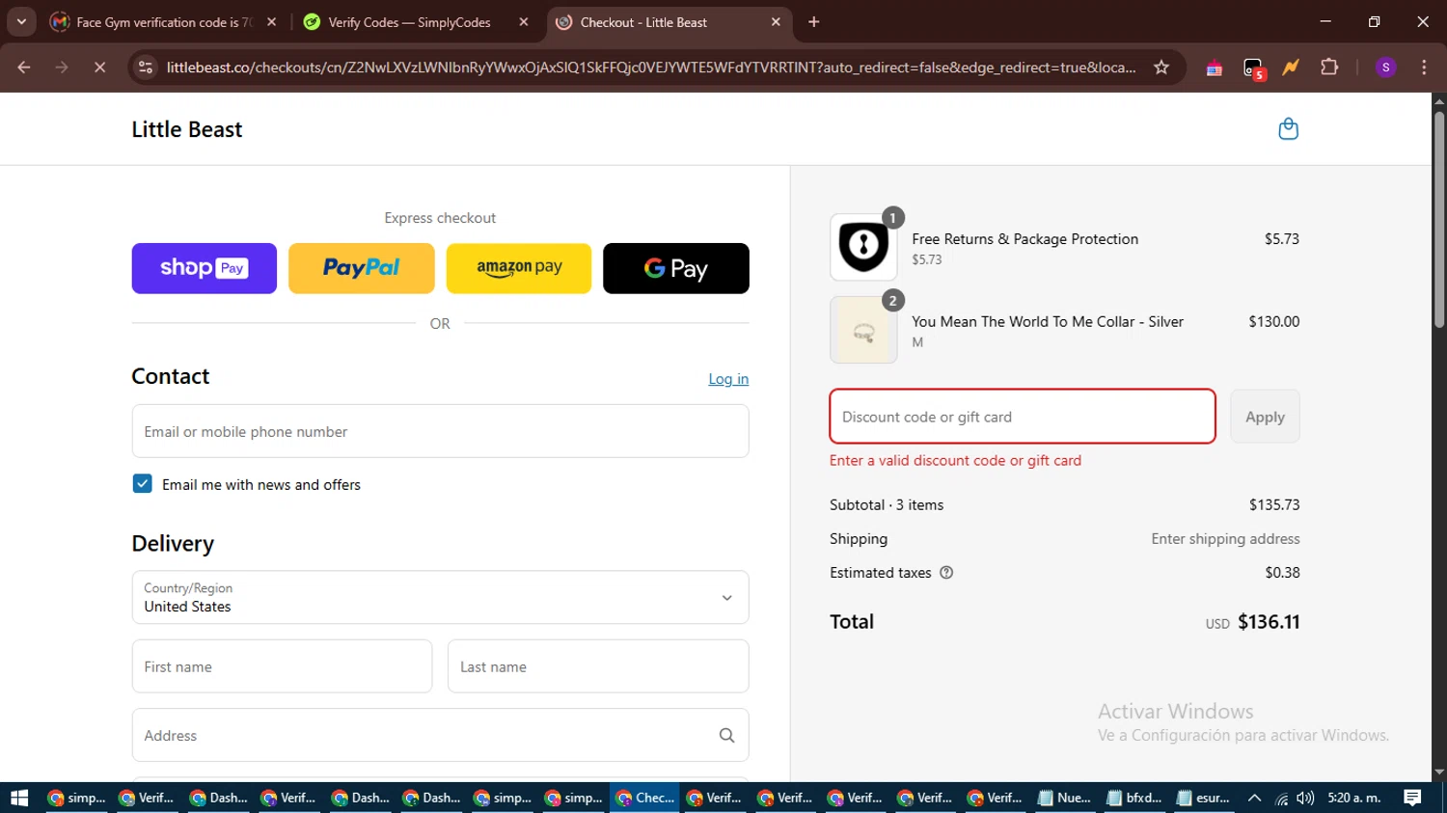Click the scrollbar up arrow

click(x=1439, y=100)
